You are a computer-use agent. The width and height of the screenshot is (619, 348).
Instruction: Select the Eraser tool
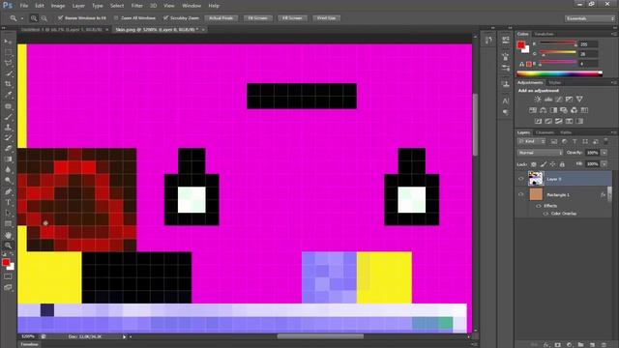click(8, 149)
